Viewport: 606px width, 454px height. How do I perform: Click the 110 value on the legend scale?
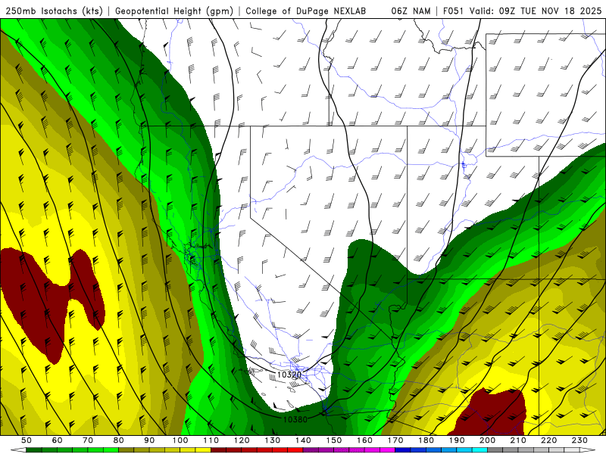pyautogui.click(x=211, y=440)
